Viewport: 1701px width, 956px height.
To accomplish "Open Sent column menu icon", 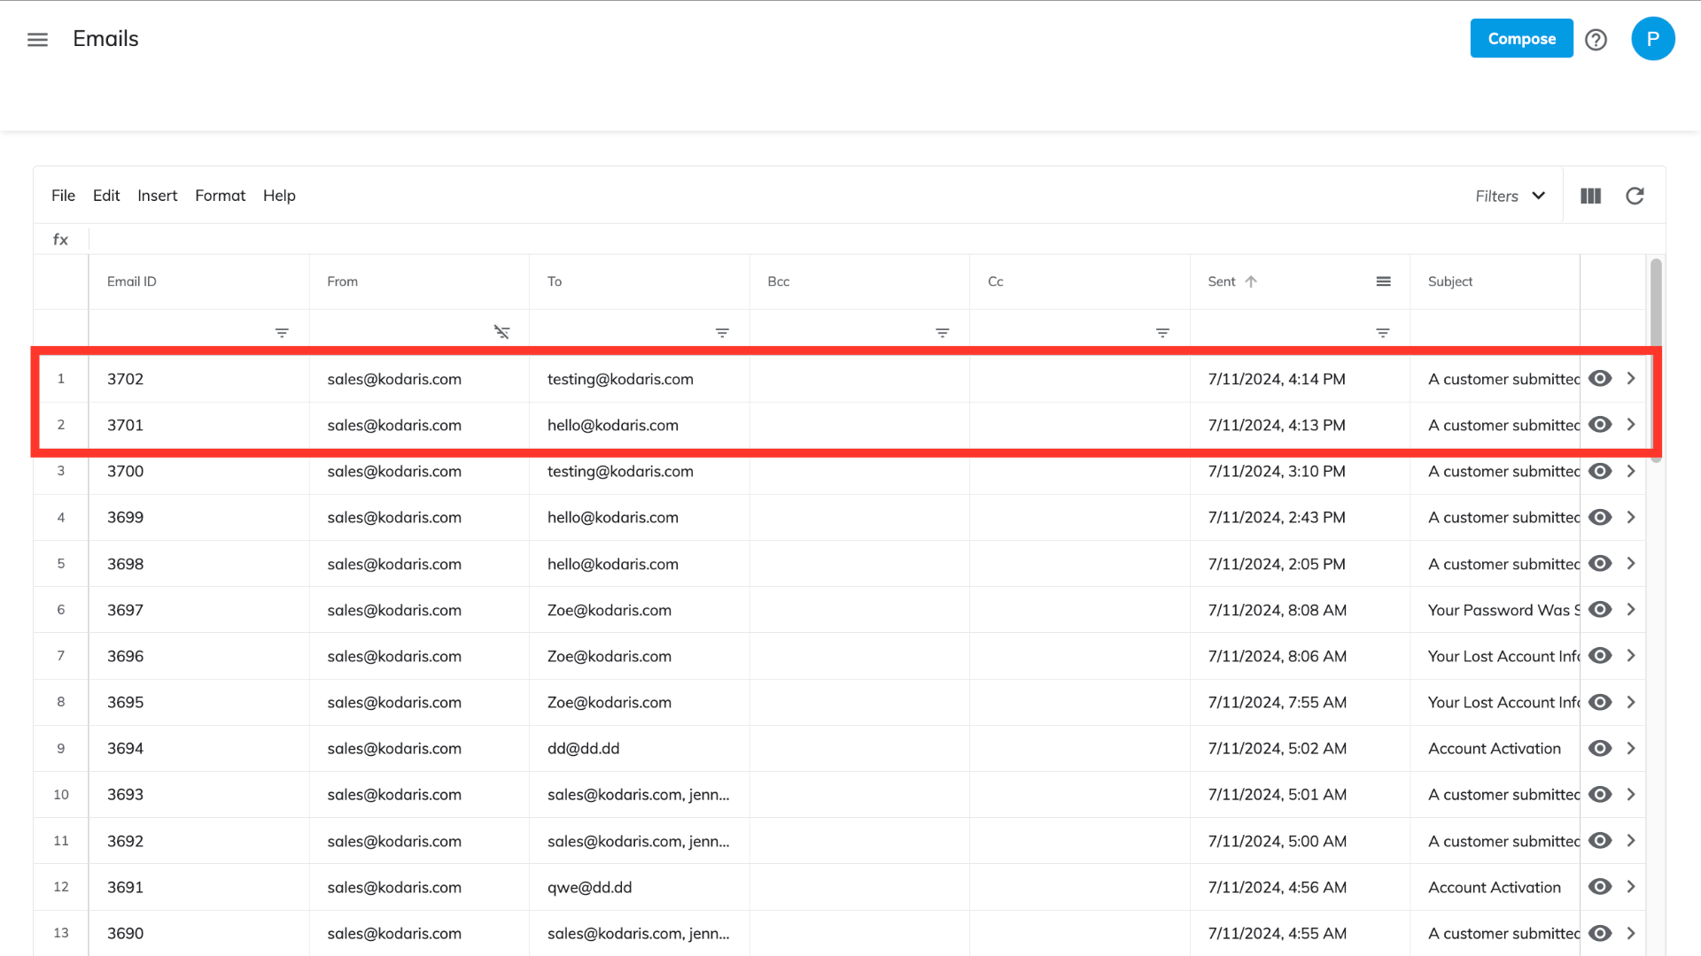I will [1383, 281].
